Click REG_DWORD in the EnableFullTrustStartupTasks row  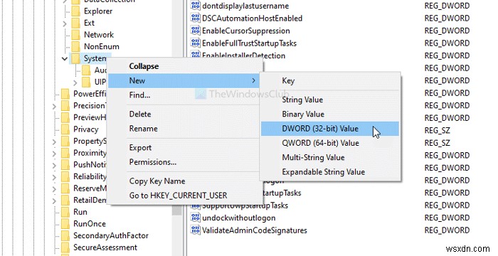point(447,43)
